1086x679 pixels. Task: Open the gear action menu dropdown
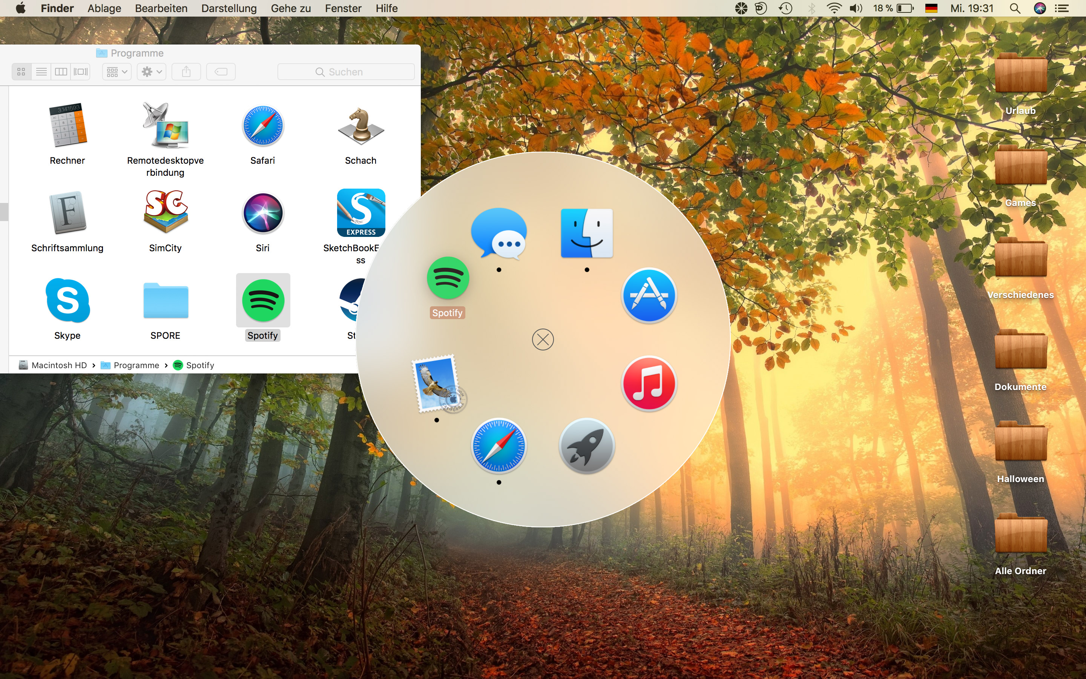click(152, 72)
